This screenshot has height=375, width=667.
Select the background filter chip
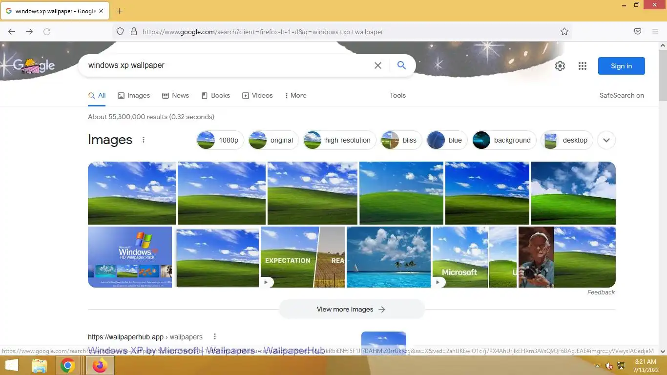[504, 140]
